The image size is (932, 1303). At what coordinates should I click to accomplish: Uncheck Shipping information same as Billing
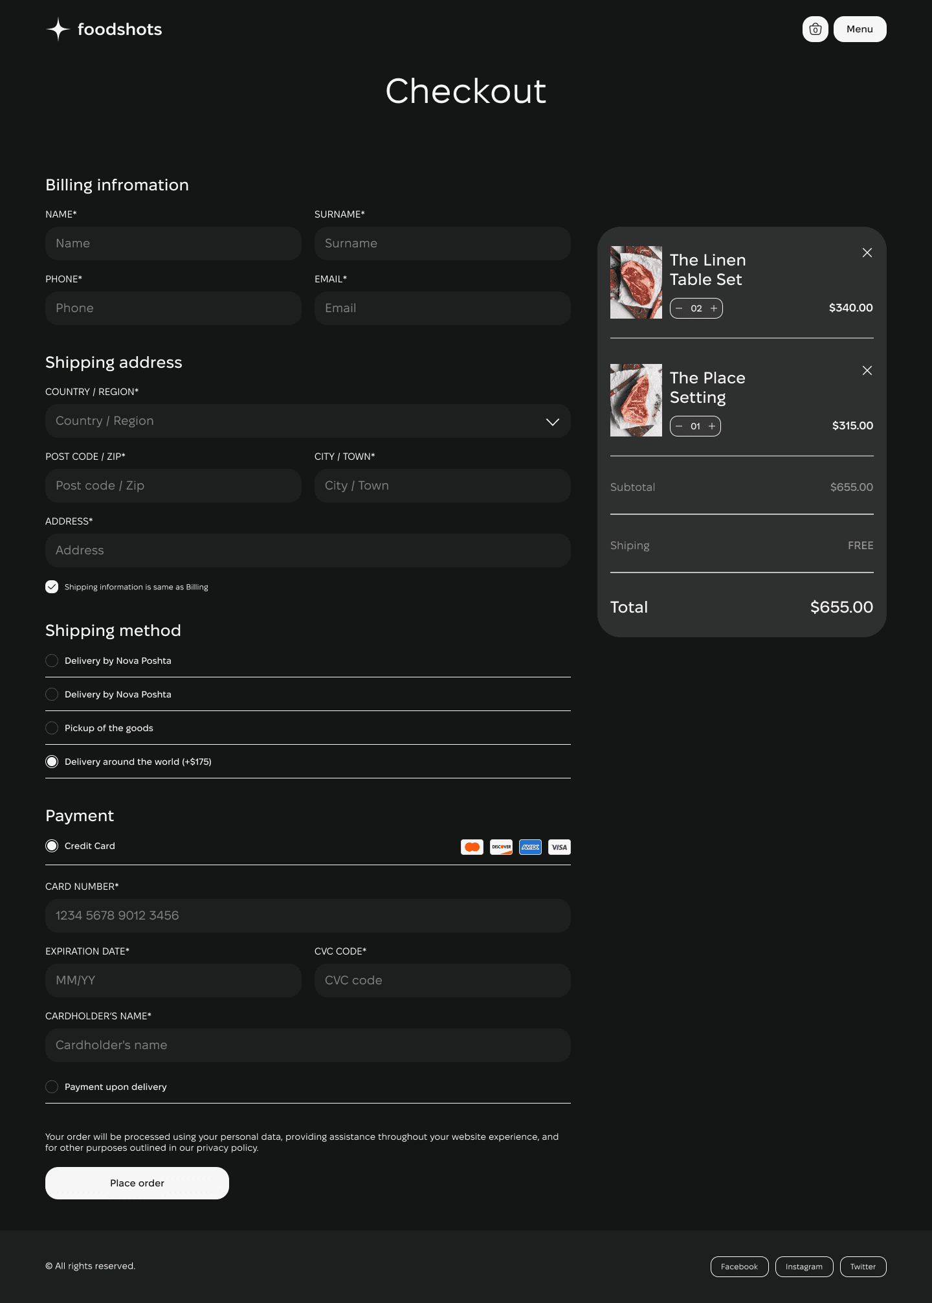(x=52, y=587)
